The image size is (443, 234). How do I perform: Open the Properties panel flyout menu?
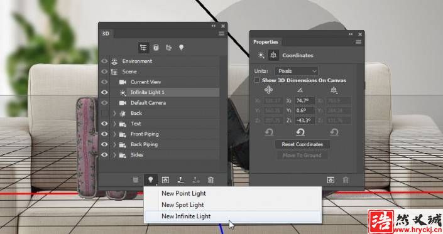coord(359,42)
